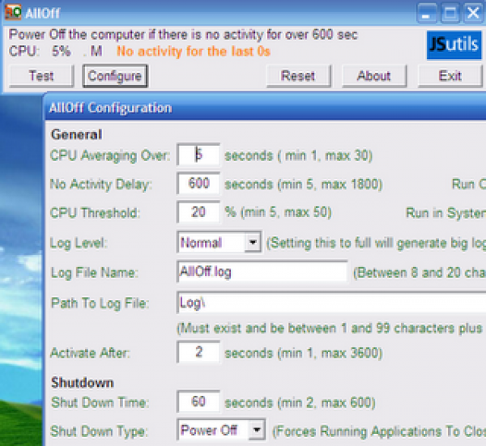
Task: Click the JSutils logo
Action: 454,45
